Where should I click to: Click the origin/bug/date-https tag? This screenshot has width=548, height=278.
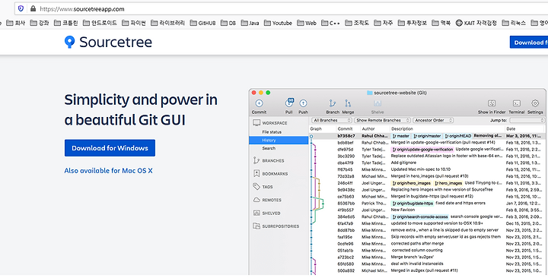413,203
